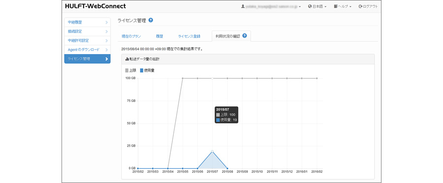Click the 2015/08/04 集計結果 timestamp text
Screen dimensions: 443x183
161,49
